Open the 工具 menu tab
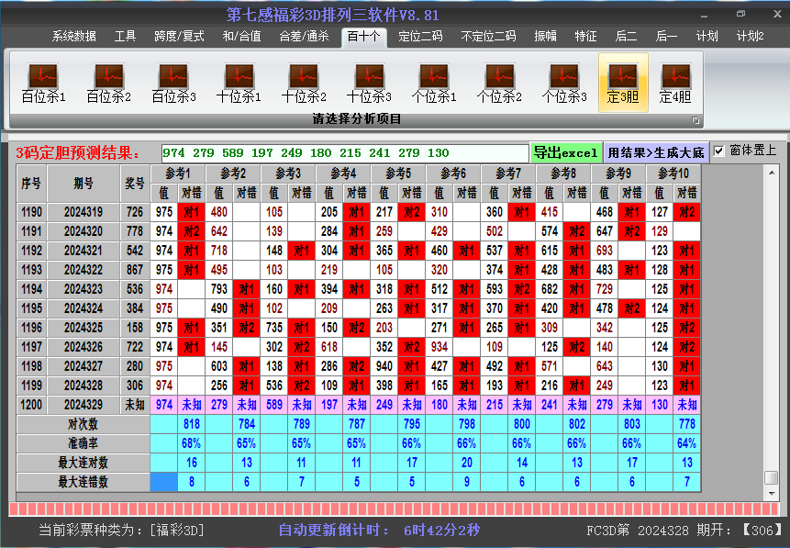The width and height of the screenshot is (790, 548). pos(125,37)
